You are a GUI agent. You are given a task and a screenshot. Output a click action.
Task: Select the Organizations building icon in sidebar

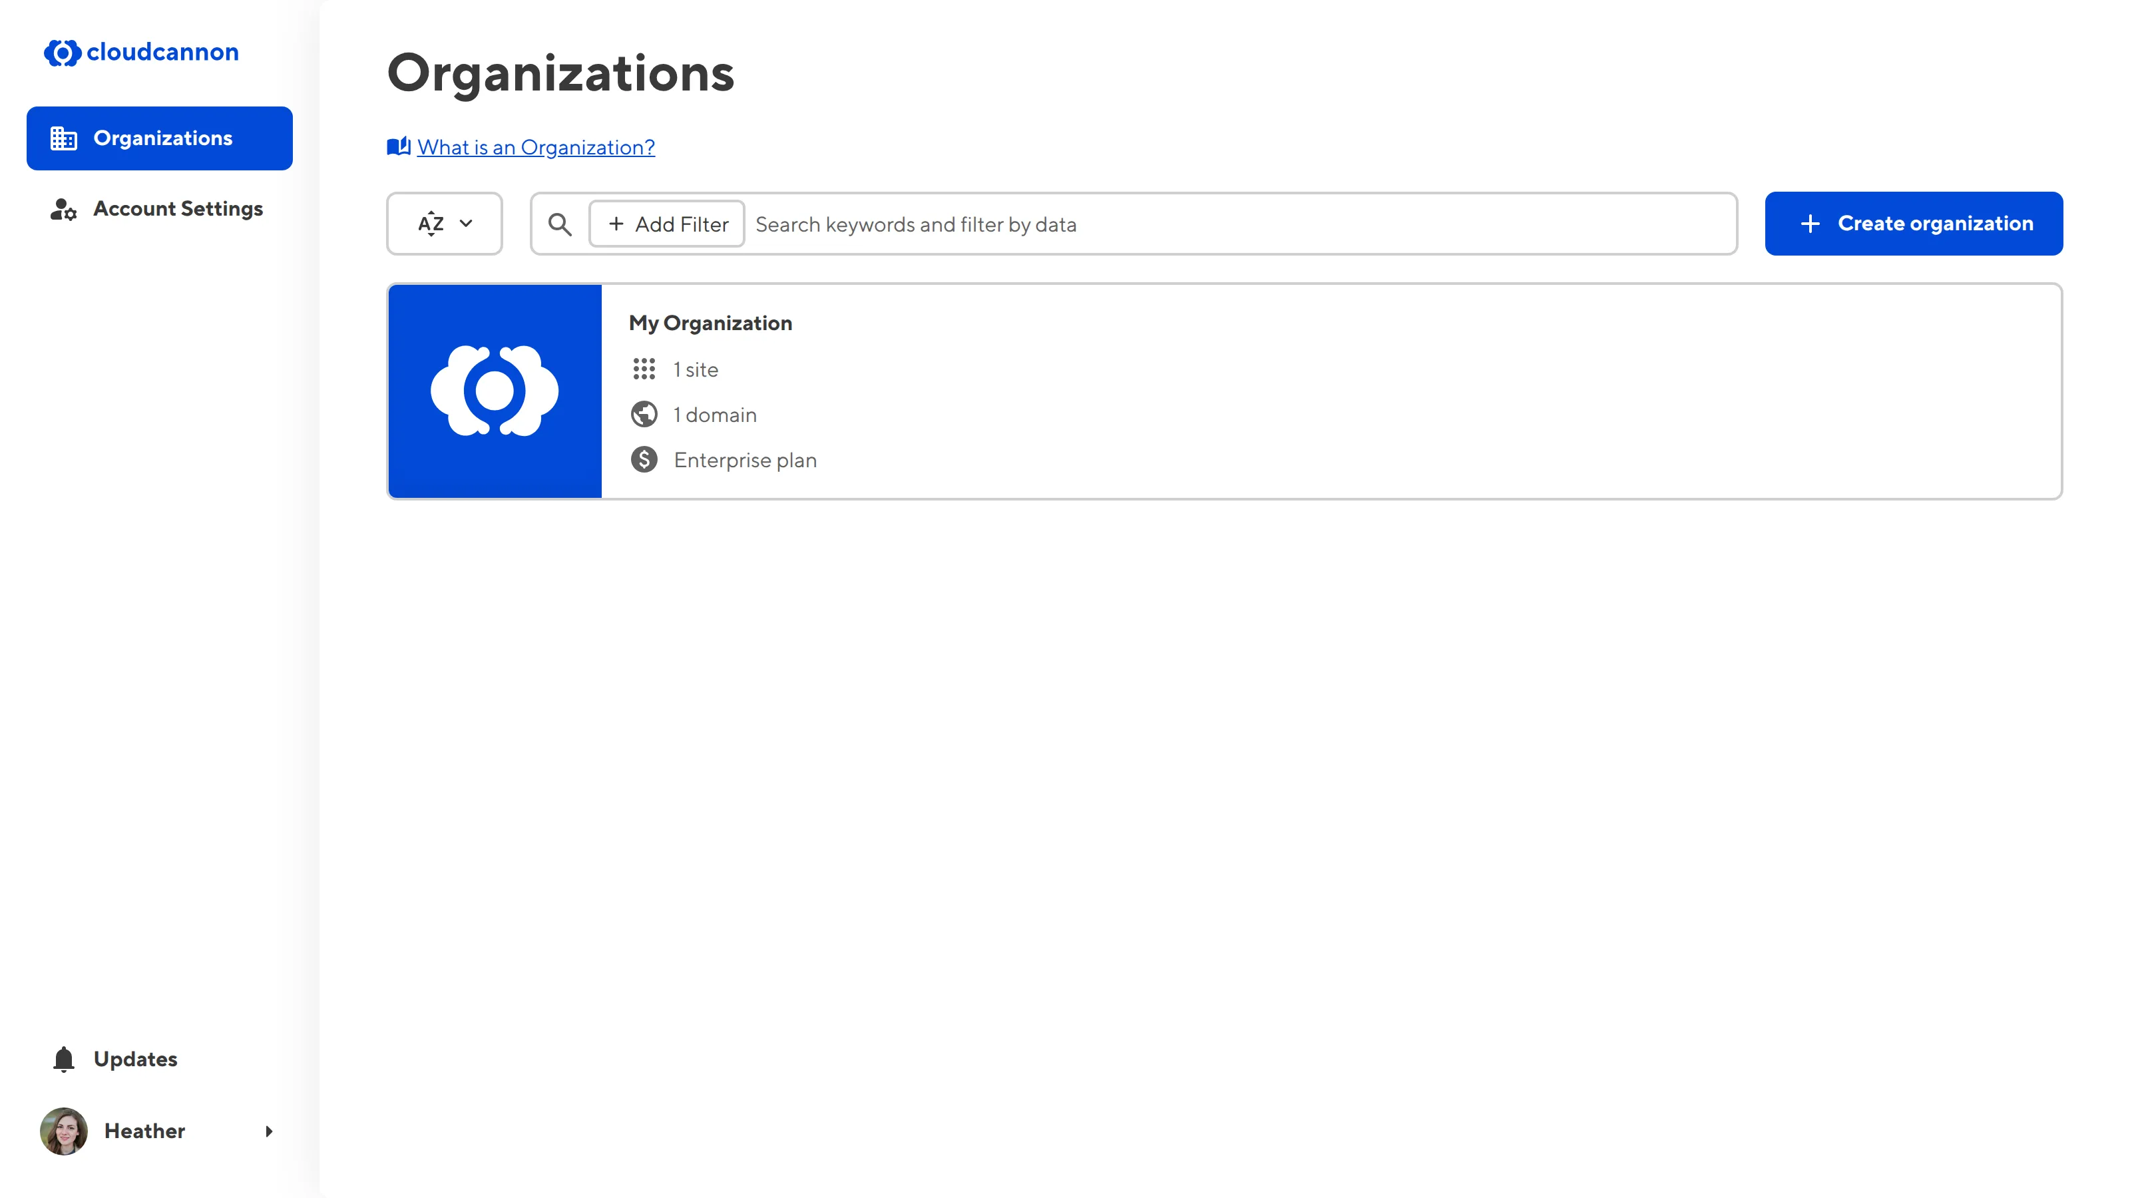click(x=63, y=138)
